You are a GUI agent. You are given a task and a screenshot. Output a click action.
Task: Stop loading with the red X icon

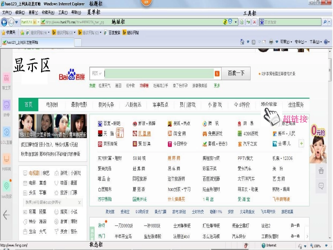coord(254,22)
